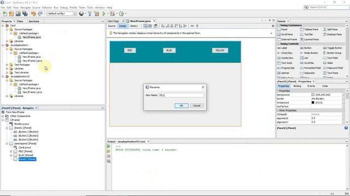The width and height of the screenshot is (350, 196).
Task: Select jButton2 in the Navigator tree
Action: (x=28, y=136)
